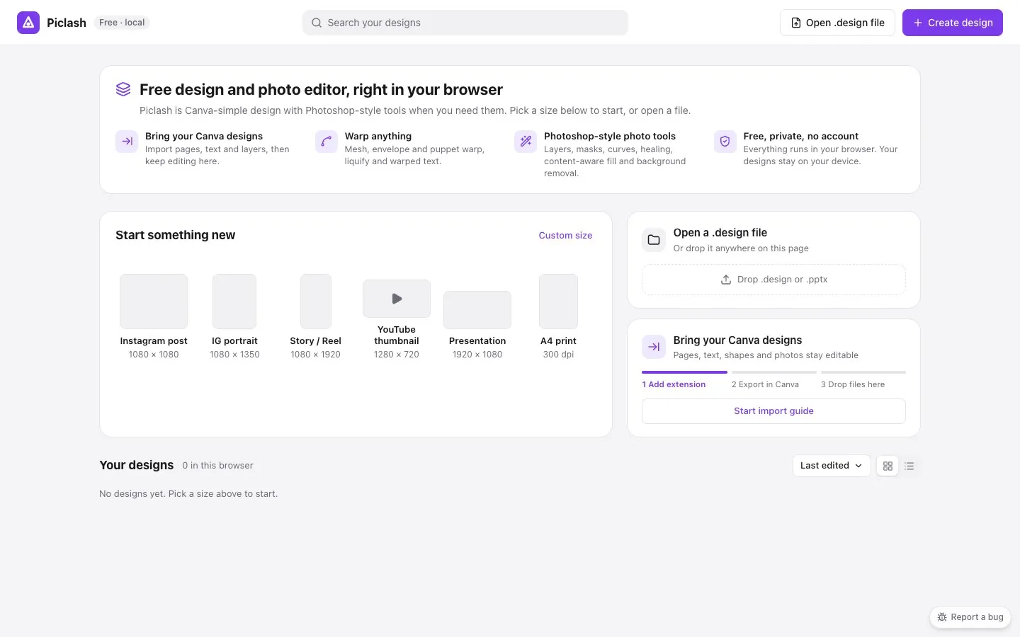Choose the YouTube thumbnail preset
The image size is (1020, 637).
(x=397, y=318)
